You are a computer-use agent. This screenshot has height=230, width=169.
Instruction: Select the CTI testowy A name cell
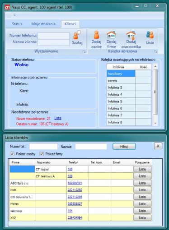point(51,176)
